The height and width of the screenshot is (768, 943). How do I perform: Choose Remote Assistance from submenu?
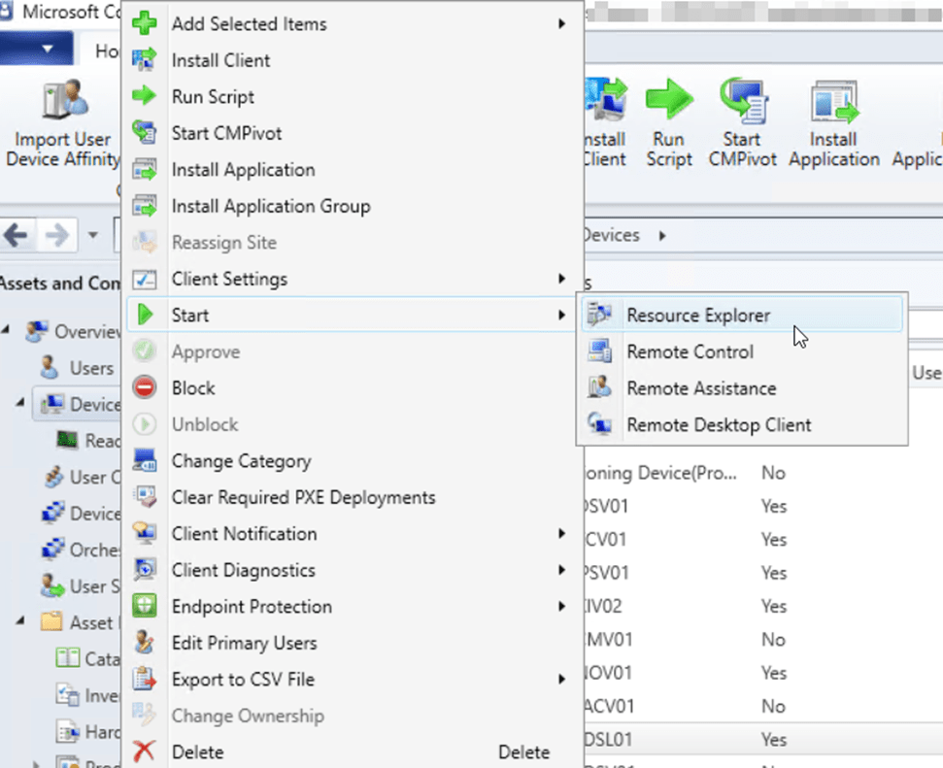click(701, 388)
